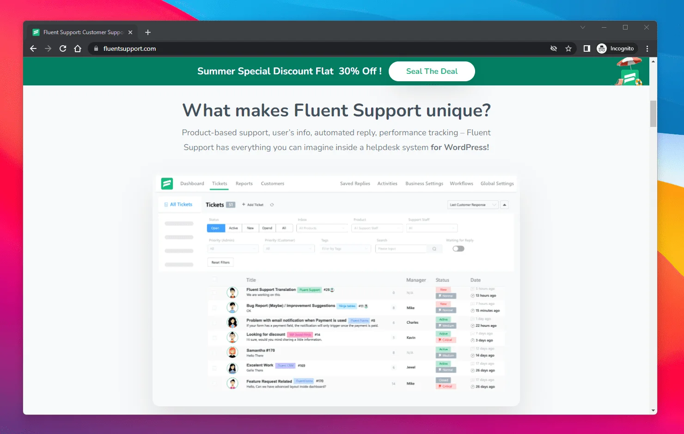Enable the Waiting for Reply toggle

[458, 248]
